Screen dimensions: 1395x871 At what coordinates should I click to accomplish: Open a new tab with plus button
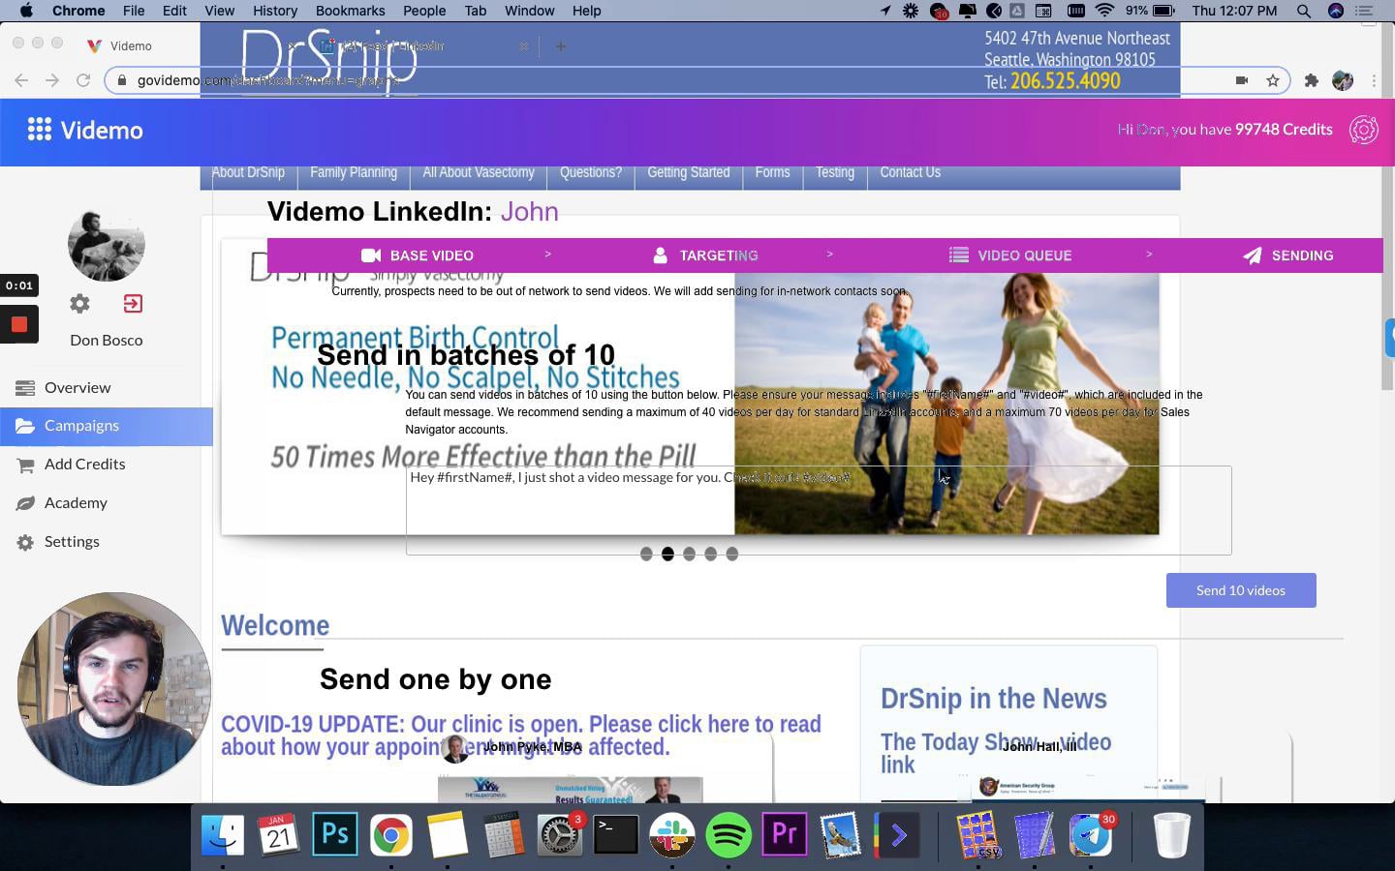pyautogui.click(x=560, y=45)
